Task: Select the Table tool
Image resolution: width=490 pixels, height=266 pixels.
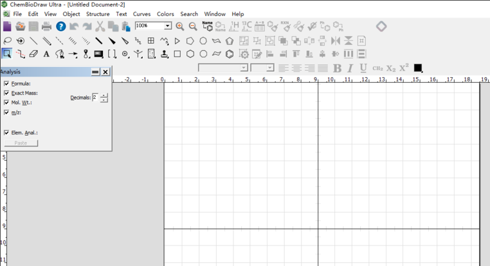Action: click(151, 41)
